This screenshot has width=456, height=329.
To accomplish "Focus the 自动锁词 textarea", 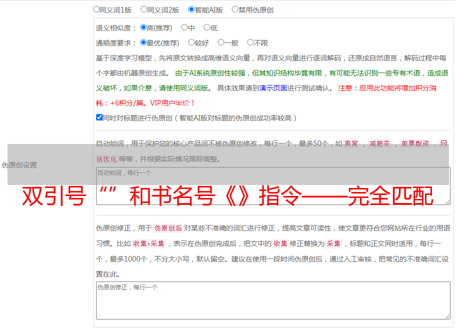I will pyautogui.click(x=273, y=186).
